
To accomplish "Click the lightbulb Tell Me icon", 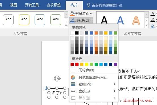I will [88, 5].
